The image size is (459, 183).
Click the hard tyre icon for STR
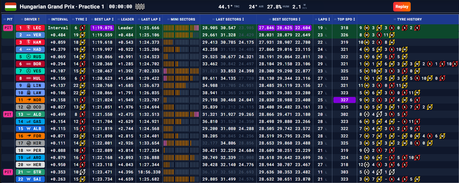point(82,172)
